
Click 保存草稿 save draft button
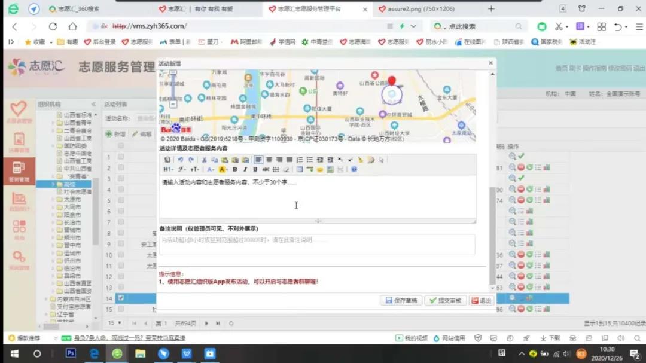point(401,300)
